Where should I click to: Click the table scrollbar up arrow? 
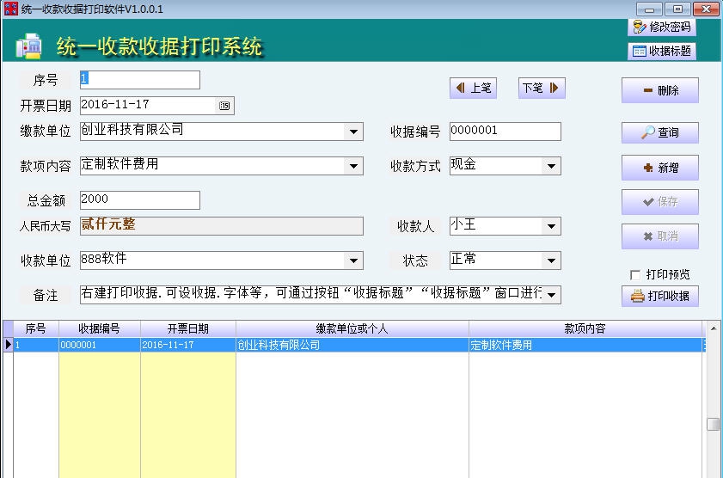click(714, 328)
